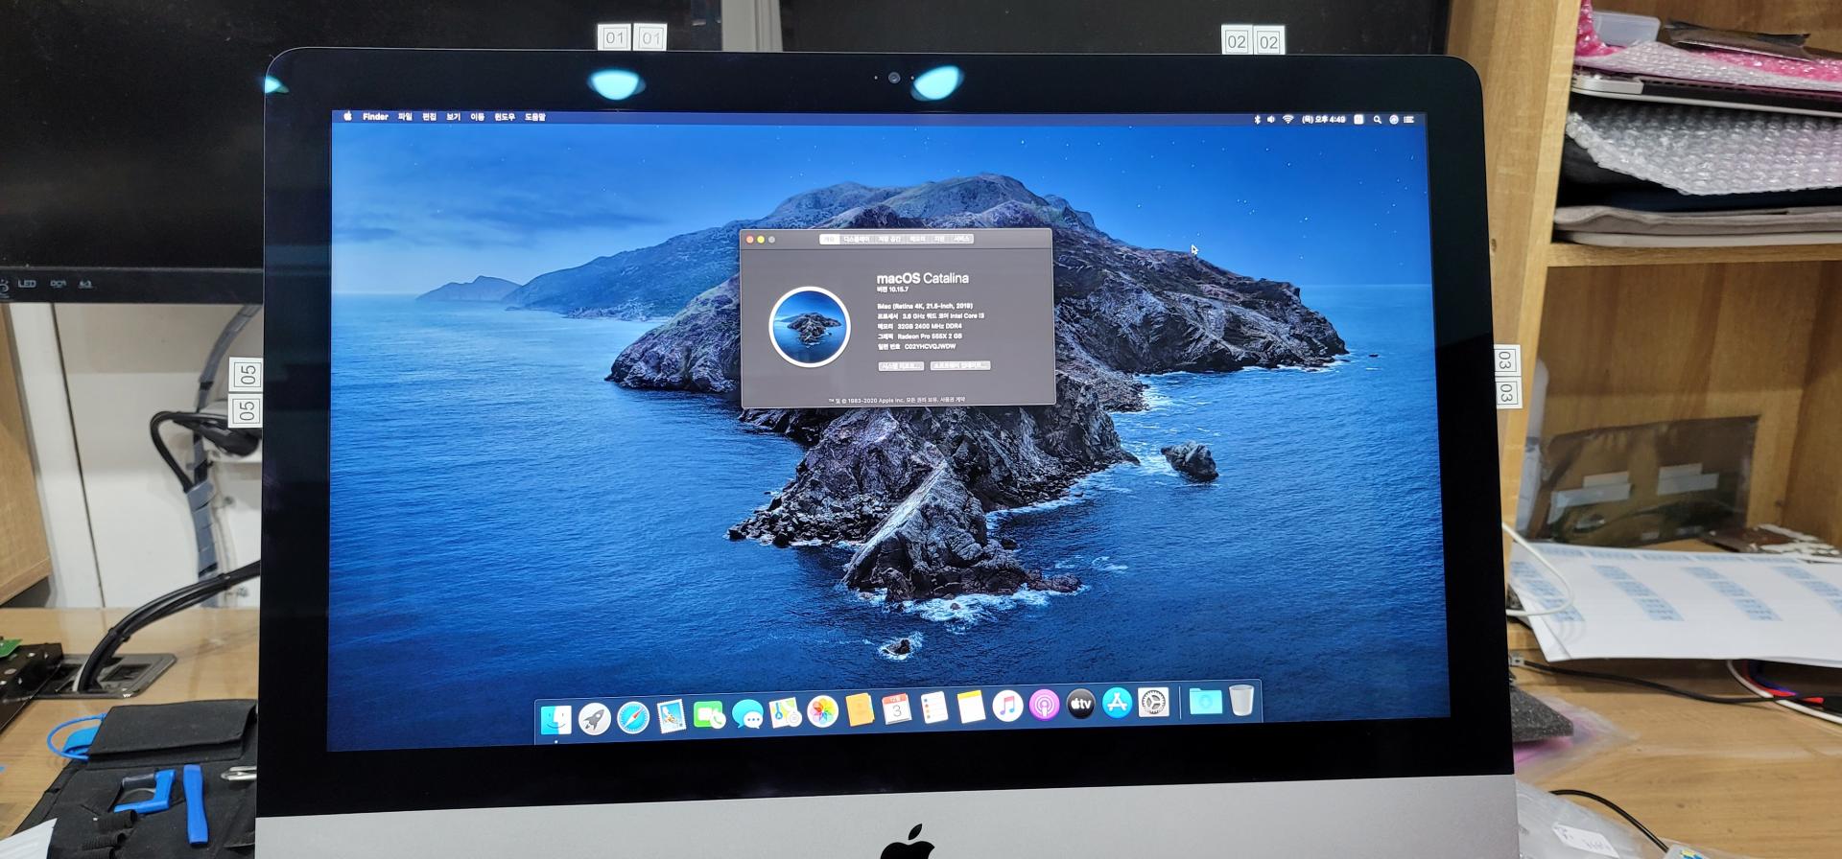The height and width of the screenshot is (859, 1842).
Task: Open the input source menu icon
Action: 1358,119
